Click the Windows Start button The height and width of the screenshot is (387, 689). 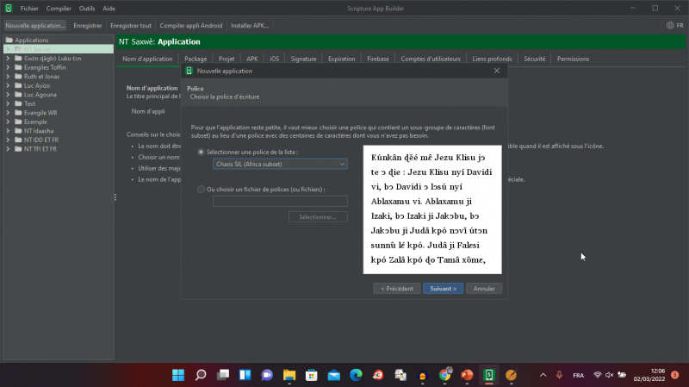pyautogui.click(x=178, y=375)
